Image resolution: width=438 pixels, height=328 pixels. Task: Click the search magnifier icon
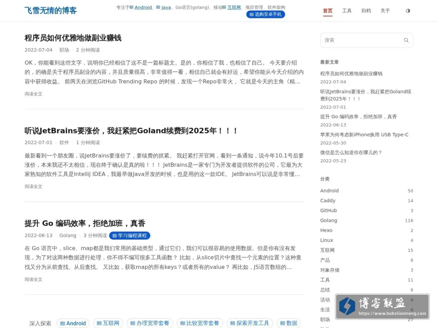point(406,40)
